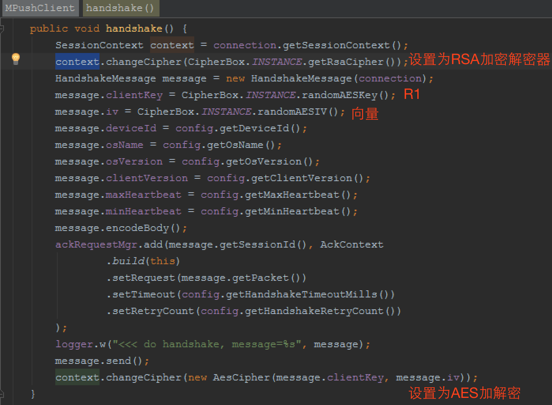
Task: Click context in final changeCipher line
Action: click(x=77, y=377)
